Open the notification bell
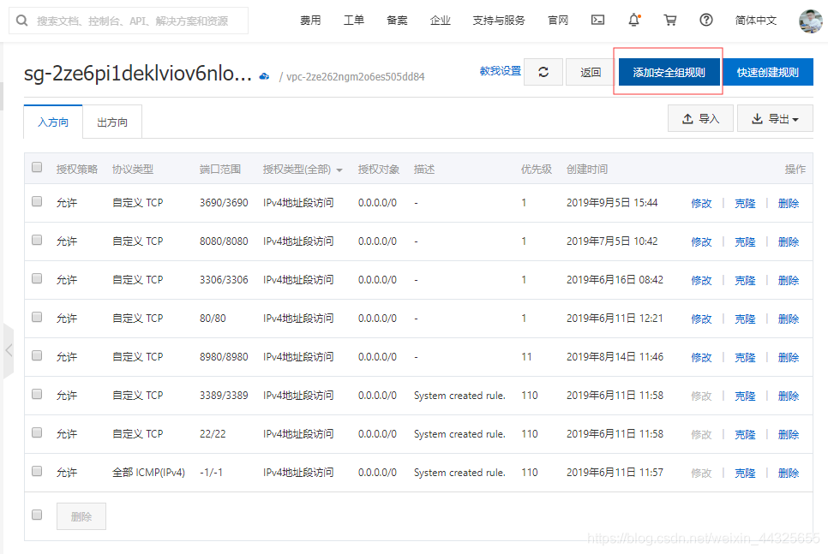 coord(633,20)
